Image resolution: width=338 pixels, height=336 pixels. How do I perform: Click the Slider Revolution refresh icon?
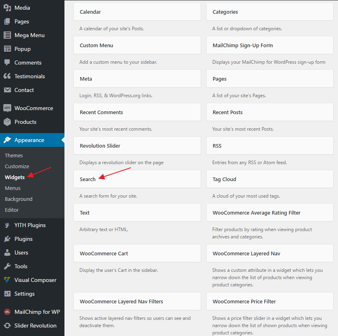click(x=7, y=326)
